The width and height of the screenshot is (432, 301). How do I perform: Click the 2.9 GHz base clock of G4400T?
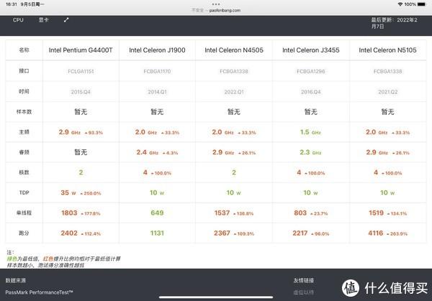click(69, 132)
